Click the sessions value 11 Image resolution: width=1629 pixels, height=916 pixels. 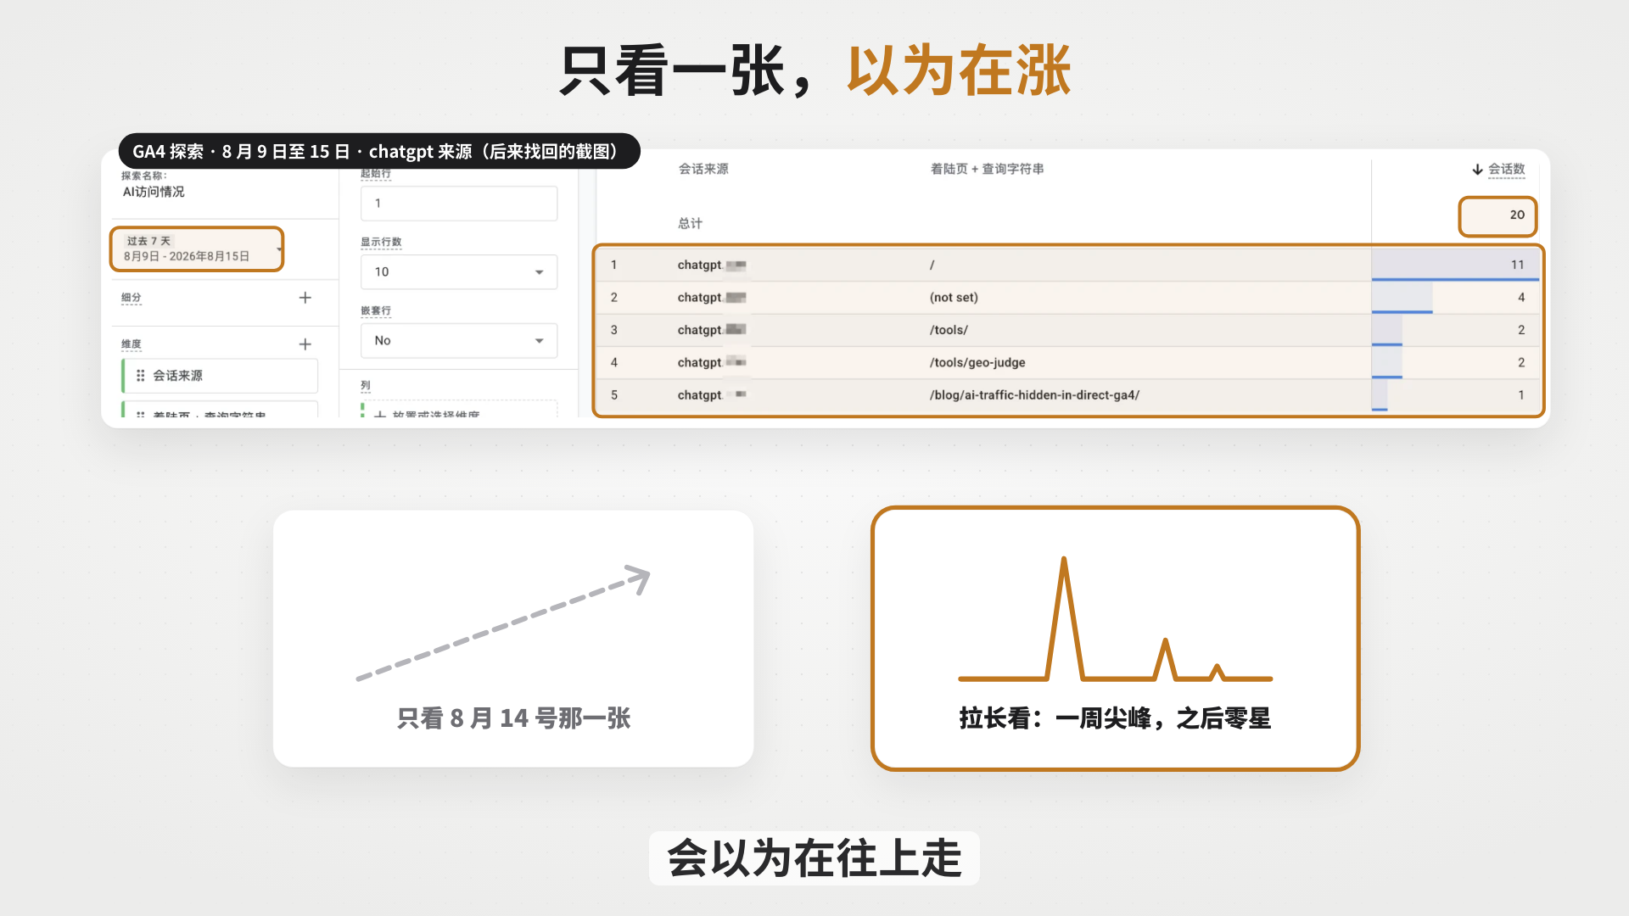(1517, 265)
